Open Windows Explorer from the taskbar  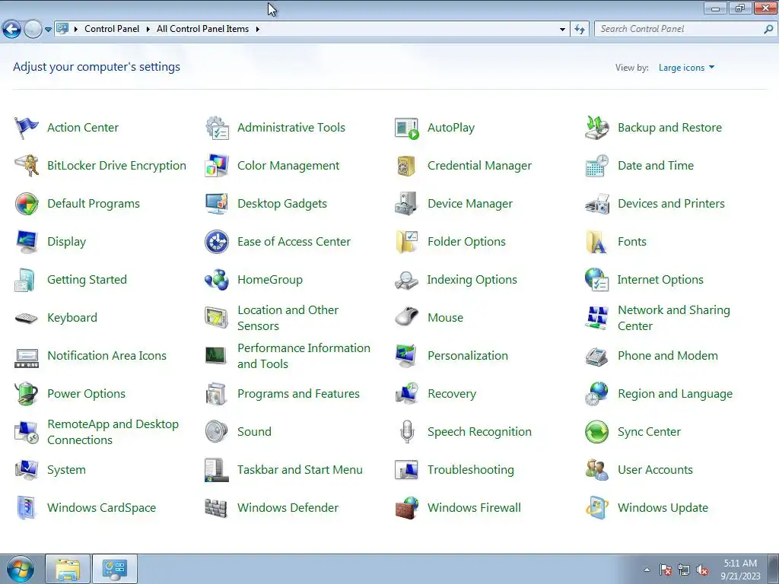pyautogui.click(x=68, y=569)
